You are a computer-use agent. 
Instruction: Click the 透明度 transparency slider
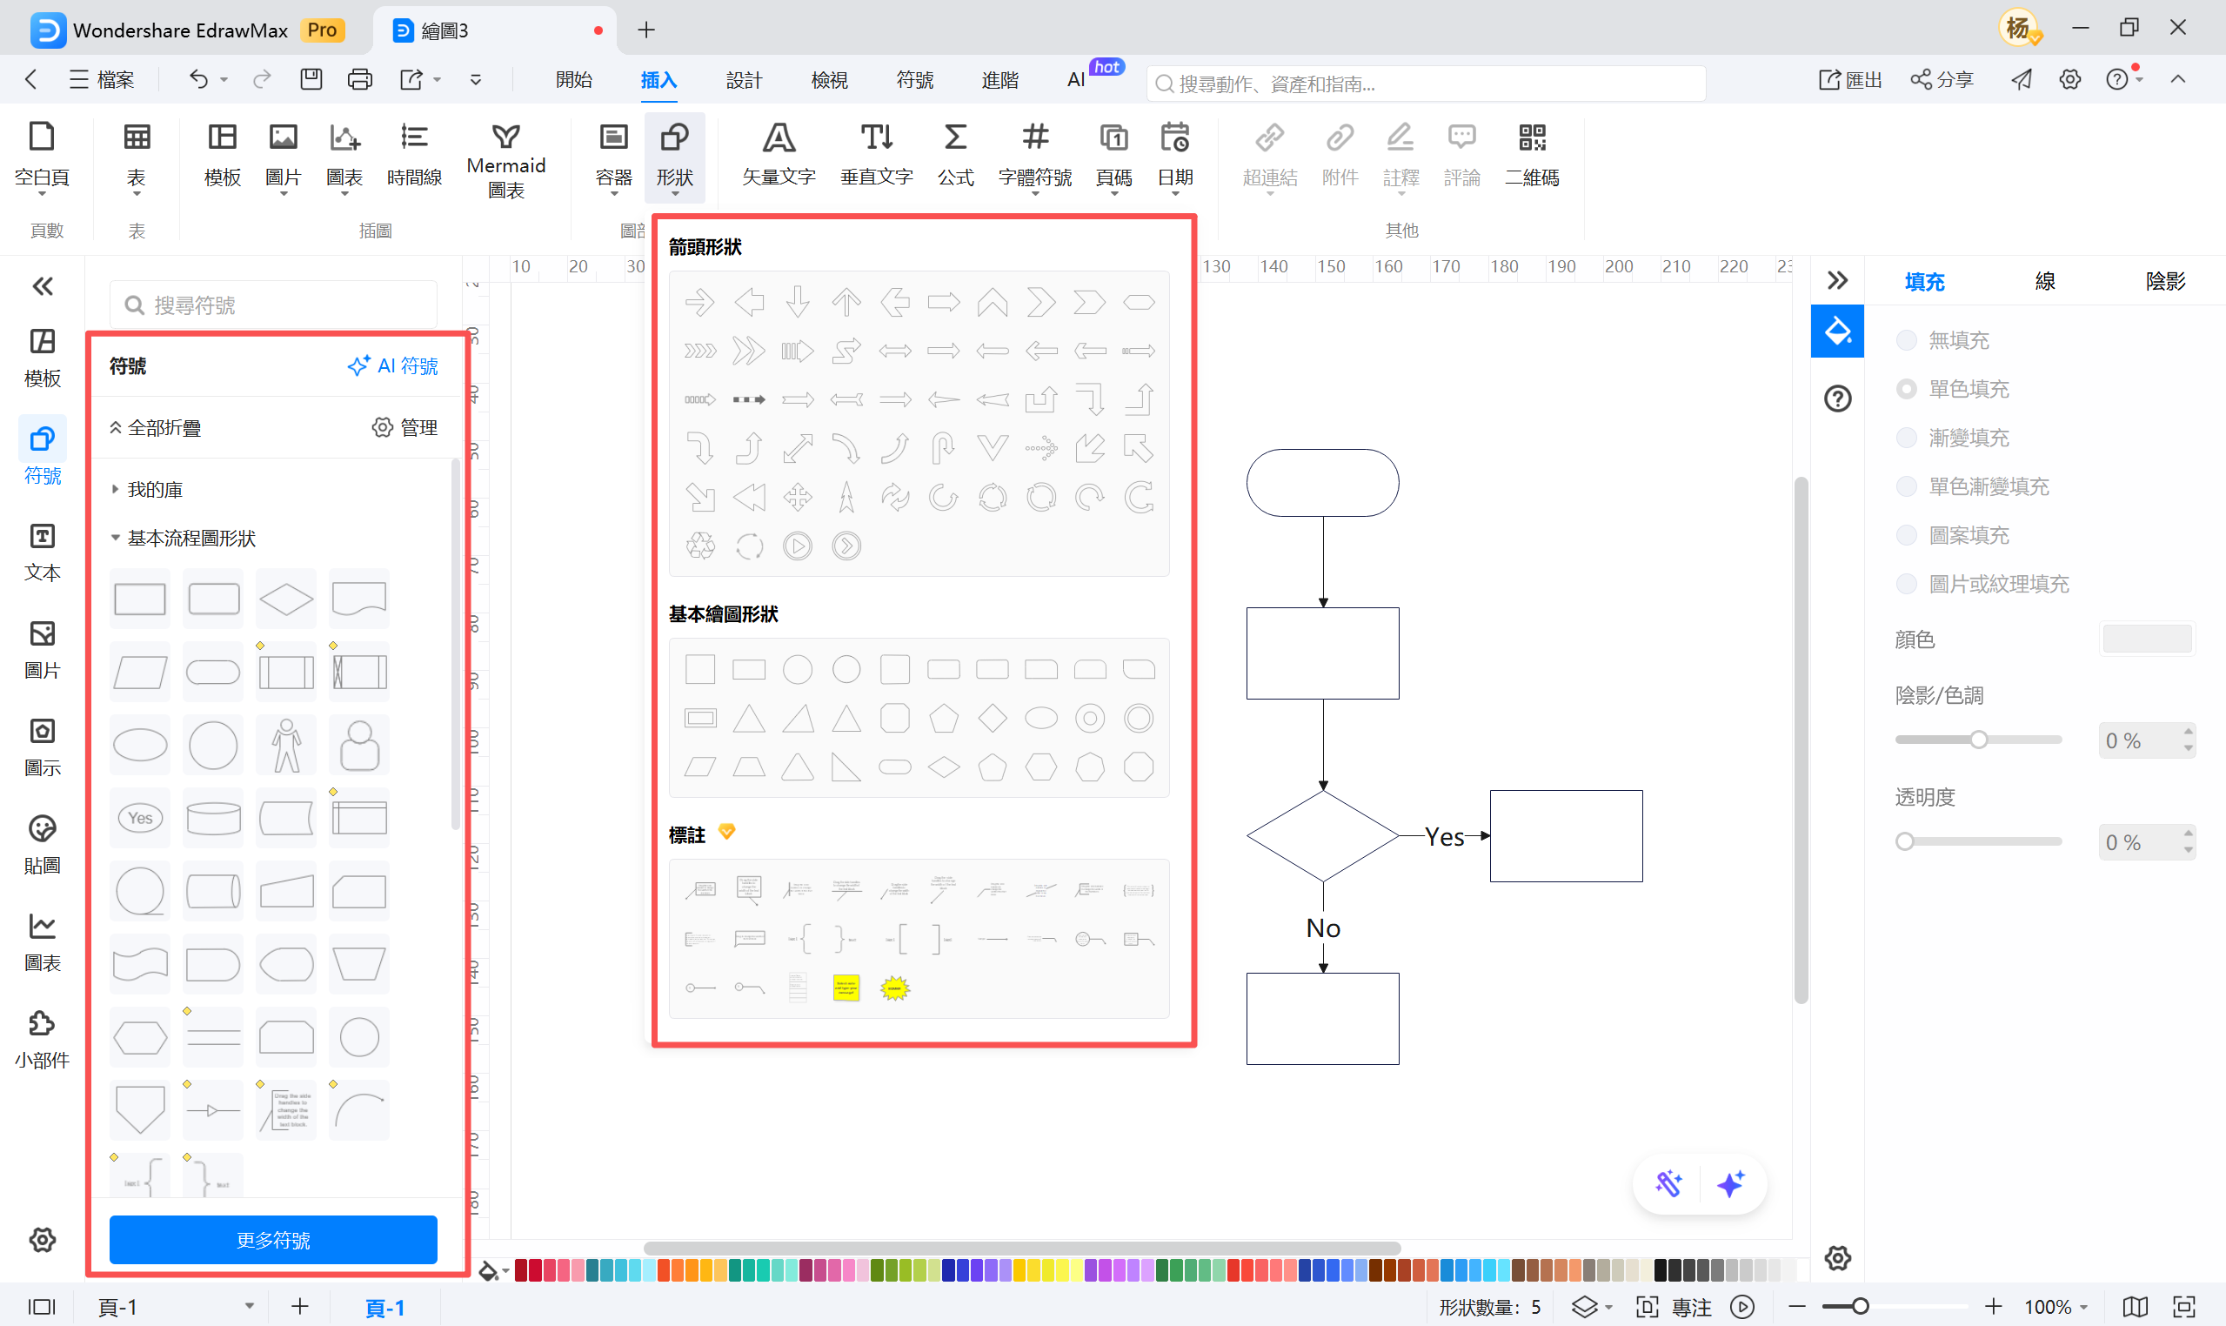[1978, 841]
